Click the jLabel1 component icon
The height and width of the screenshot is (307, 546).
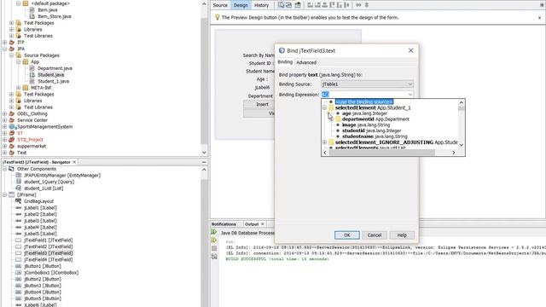click(x=19, y=208)
